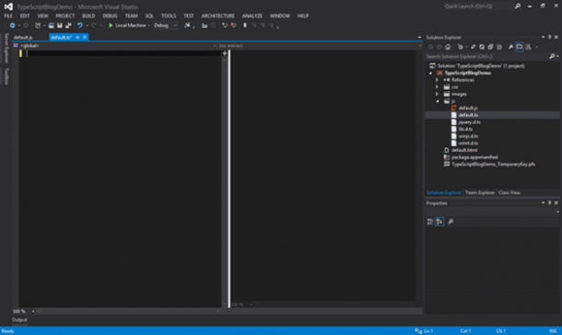The height and width of the screenshot is (335, 562).
Task: Select jquery.d.ts file in tree
Action: click(x=469, y=122)
